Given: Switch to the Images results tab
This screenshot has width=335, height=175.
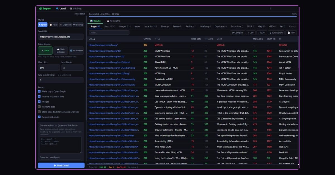Looking at the screenshot, I should [x=125, y=26].
